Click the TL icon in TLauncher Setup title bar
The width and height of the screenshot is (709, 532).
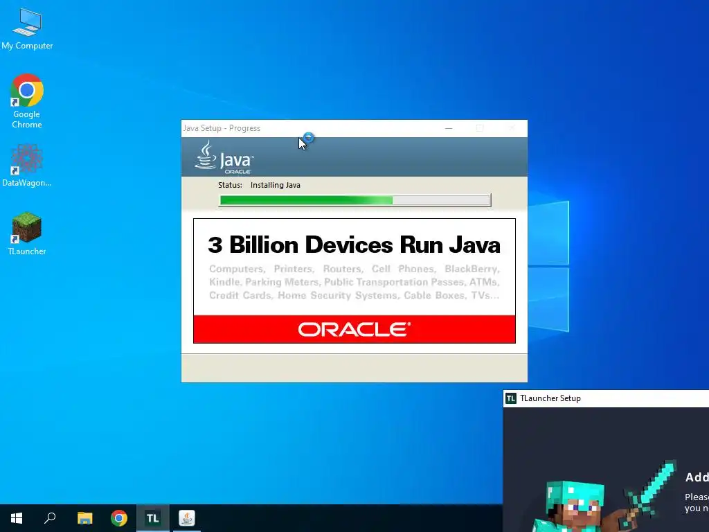click(x=511, y=398)
